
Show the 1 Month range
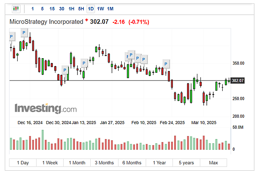tap(77, 163)
